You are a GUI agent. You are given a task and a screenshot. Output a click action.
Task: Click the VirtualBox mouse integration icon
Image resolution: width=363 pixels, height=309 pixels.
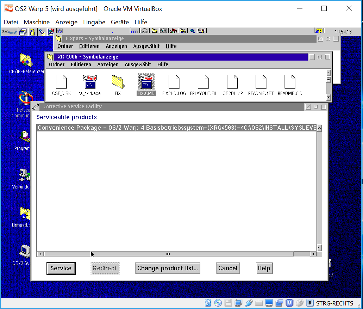click(300, 303)
